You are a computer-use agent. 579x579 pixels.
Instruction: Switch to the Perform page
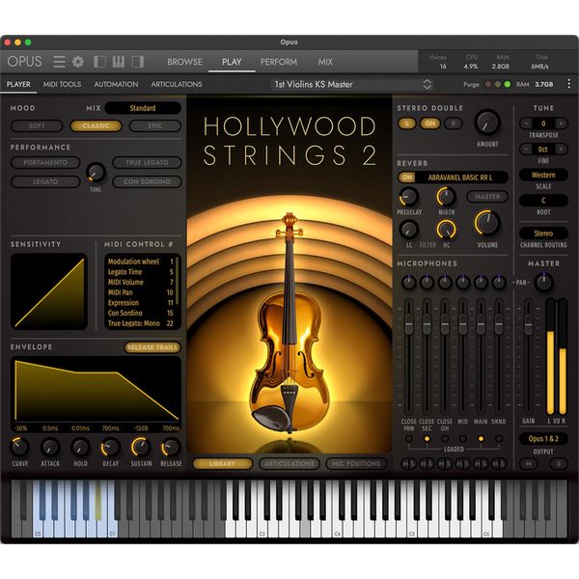point(279,62)
